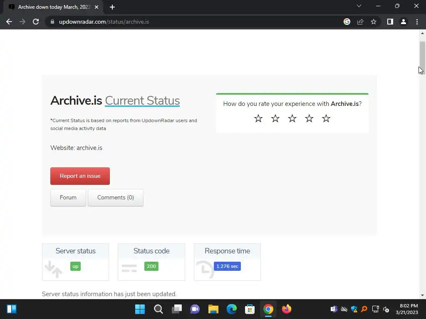
Task: Close the Archive down today tab
Action: 97,7
